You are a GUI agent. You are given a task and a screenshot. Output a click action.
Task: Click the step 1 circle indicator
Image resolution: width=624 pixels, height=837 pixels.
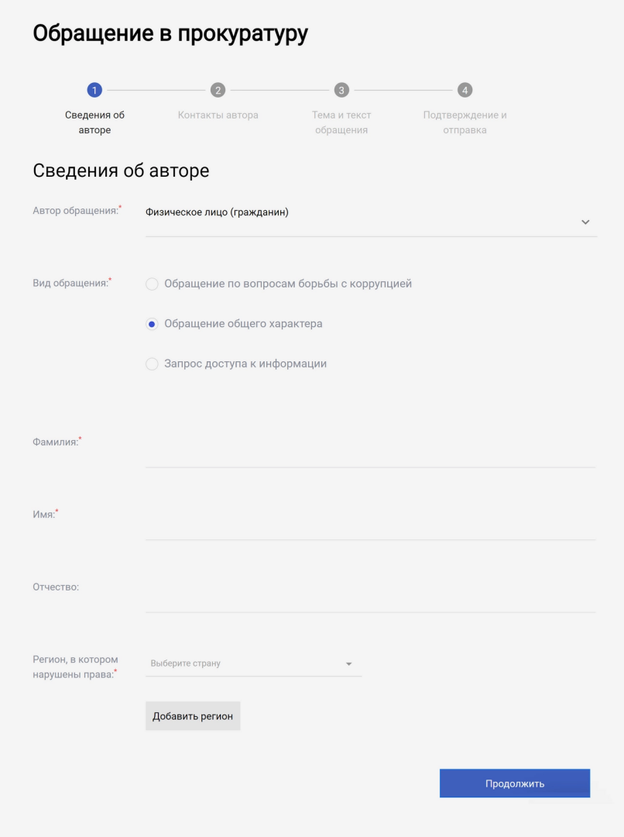click(x=94, y=91)
